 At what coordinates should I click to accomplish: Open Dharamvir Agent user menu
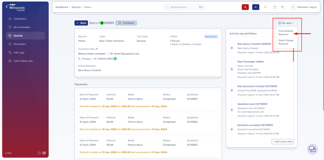(x=303, y=7)
